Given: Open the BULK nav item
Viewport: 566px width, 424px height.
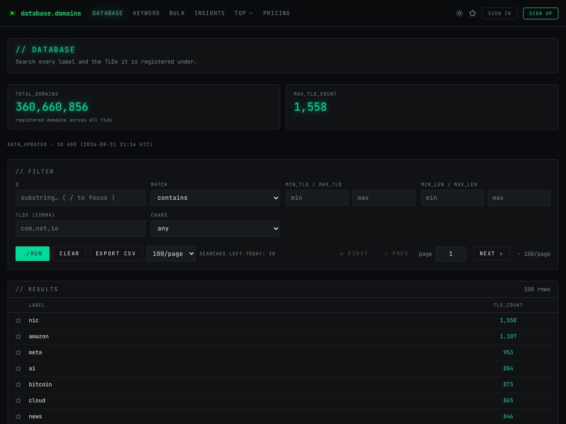Looking at the screenshot, I should pos(177,13).
